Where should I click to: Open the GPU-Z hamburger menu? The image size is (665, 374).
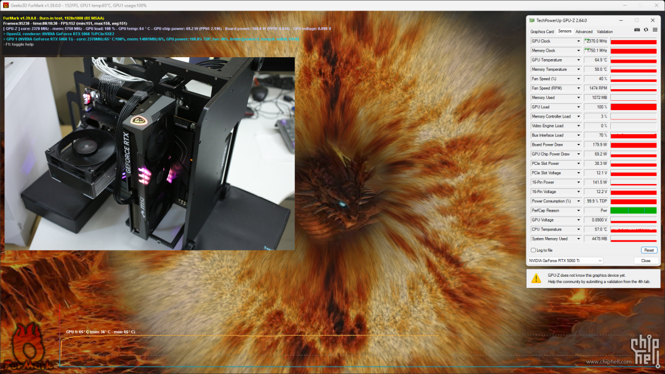[655, 30]
